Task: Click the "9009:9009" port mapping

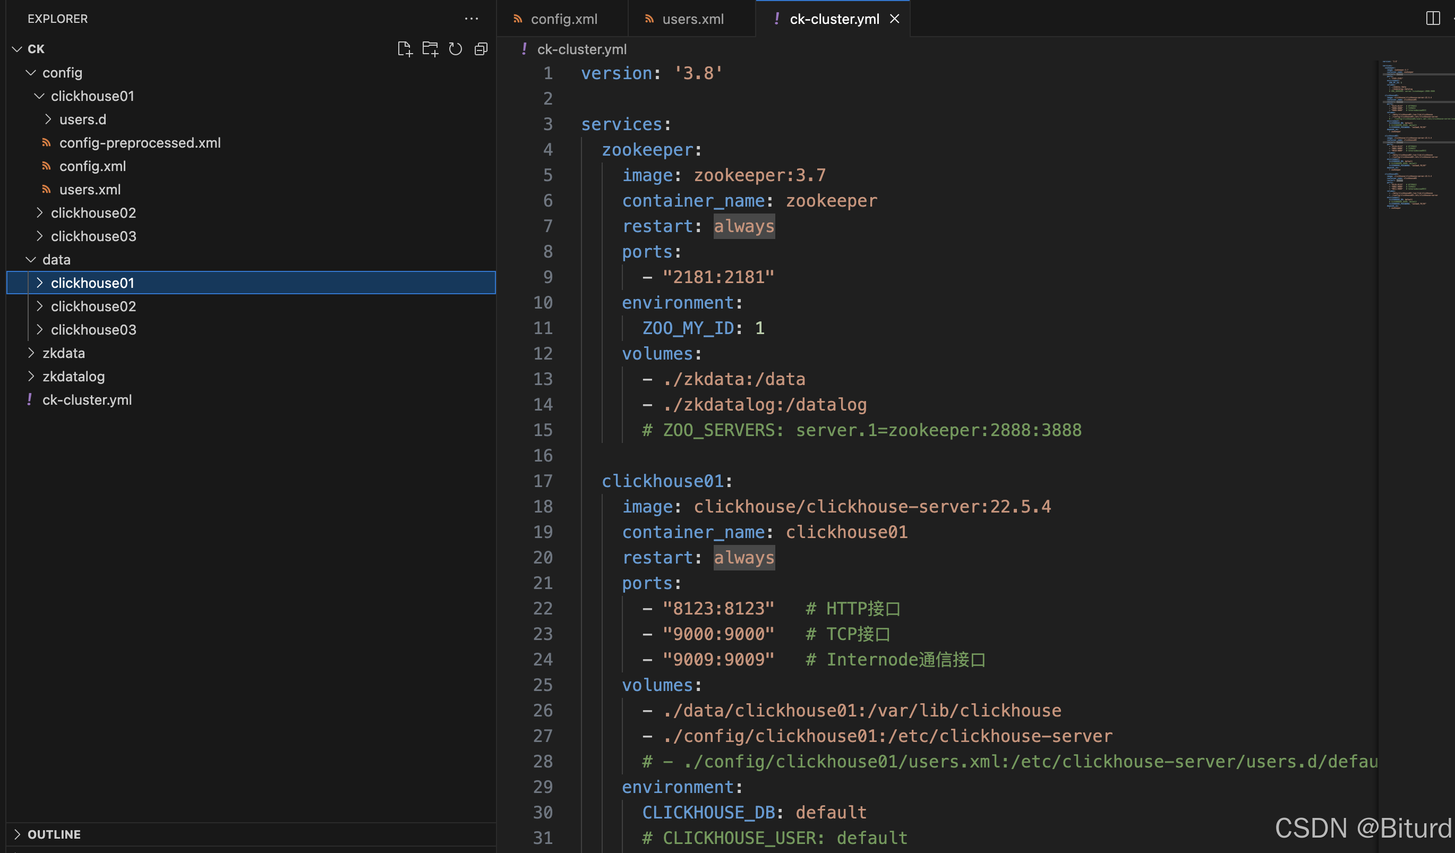Action: (718, 660)
